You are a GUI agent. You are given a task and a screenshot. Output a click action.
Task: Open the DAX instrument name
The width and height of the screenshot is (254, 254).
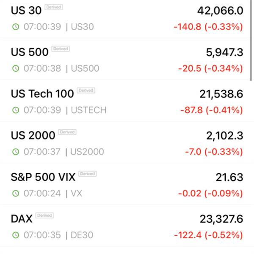22,218
